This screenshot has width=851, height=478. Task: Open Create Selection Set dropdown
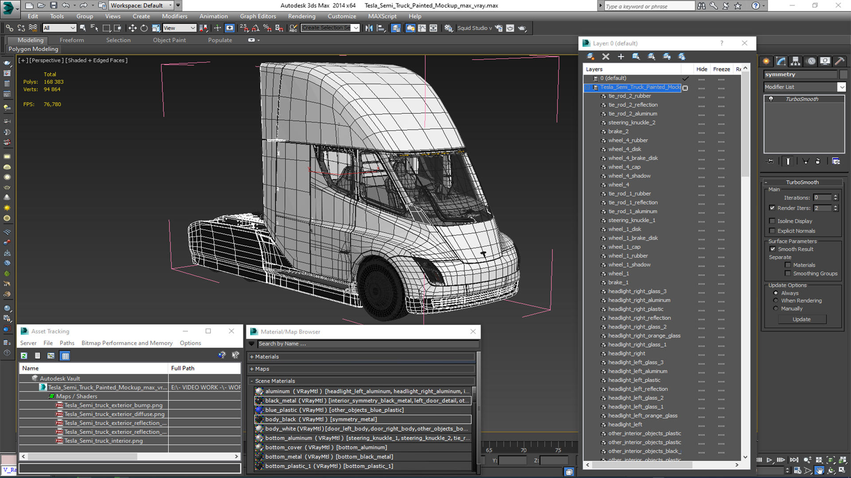point(356,28)
